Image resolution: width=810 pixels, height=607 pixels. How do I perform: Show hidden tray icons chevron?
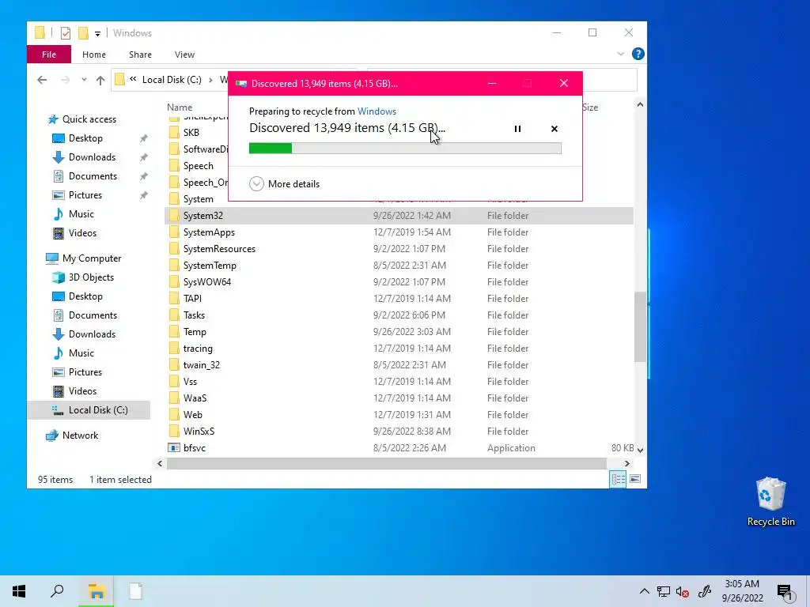tap(644, 591)
